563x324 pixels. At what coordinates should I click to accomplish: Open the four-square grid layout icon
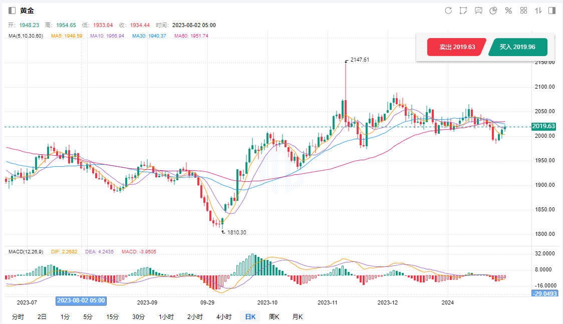pos(523,11)
